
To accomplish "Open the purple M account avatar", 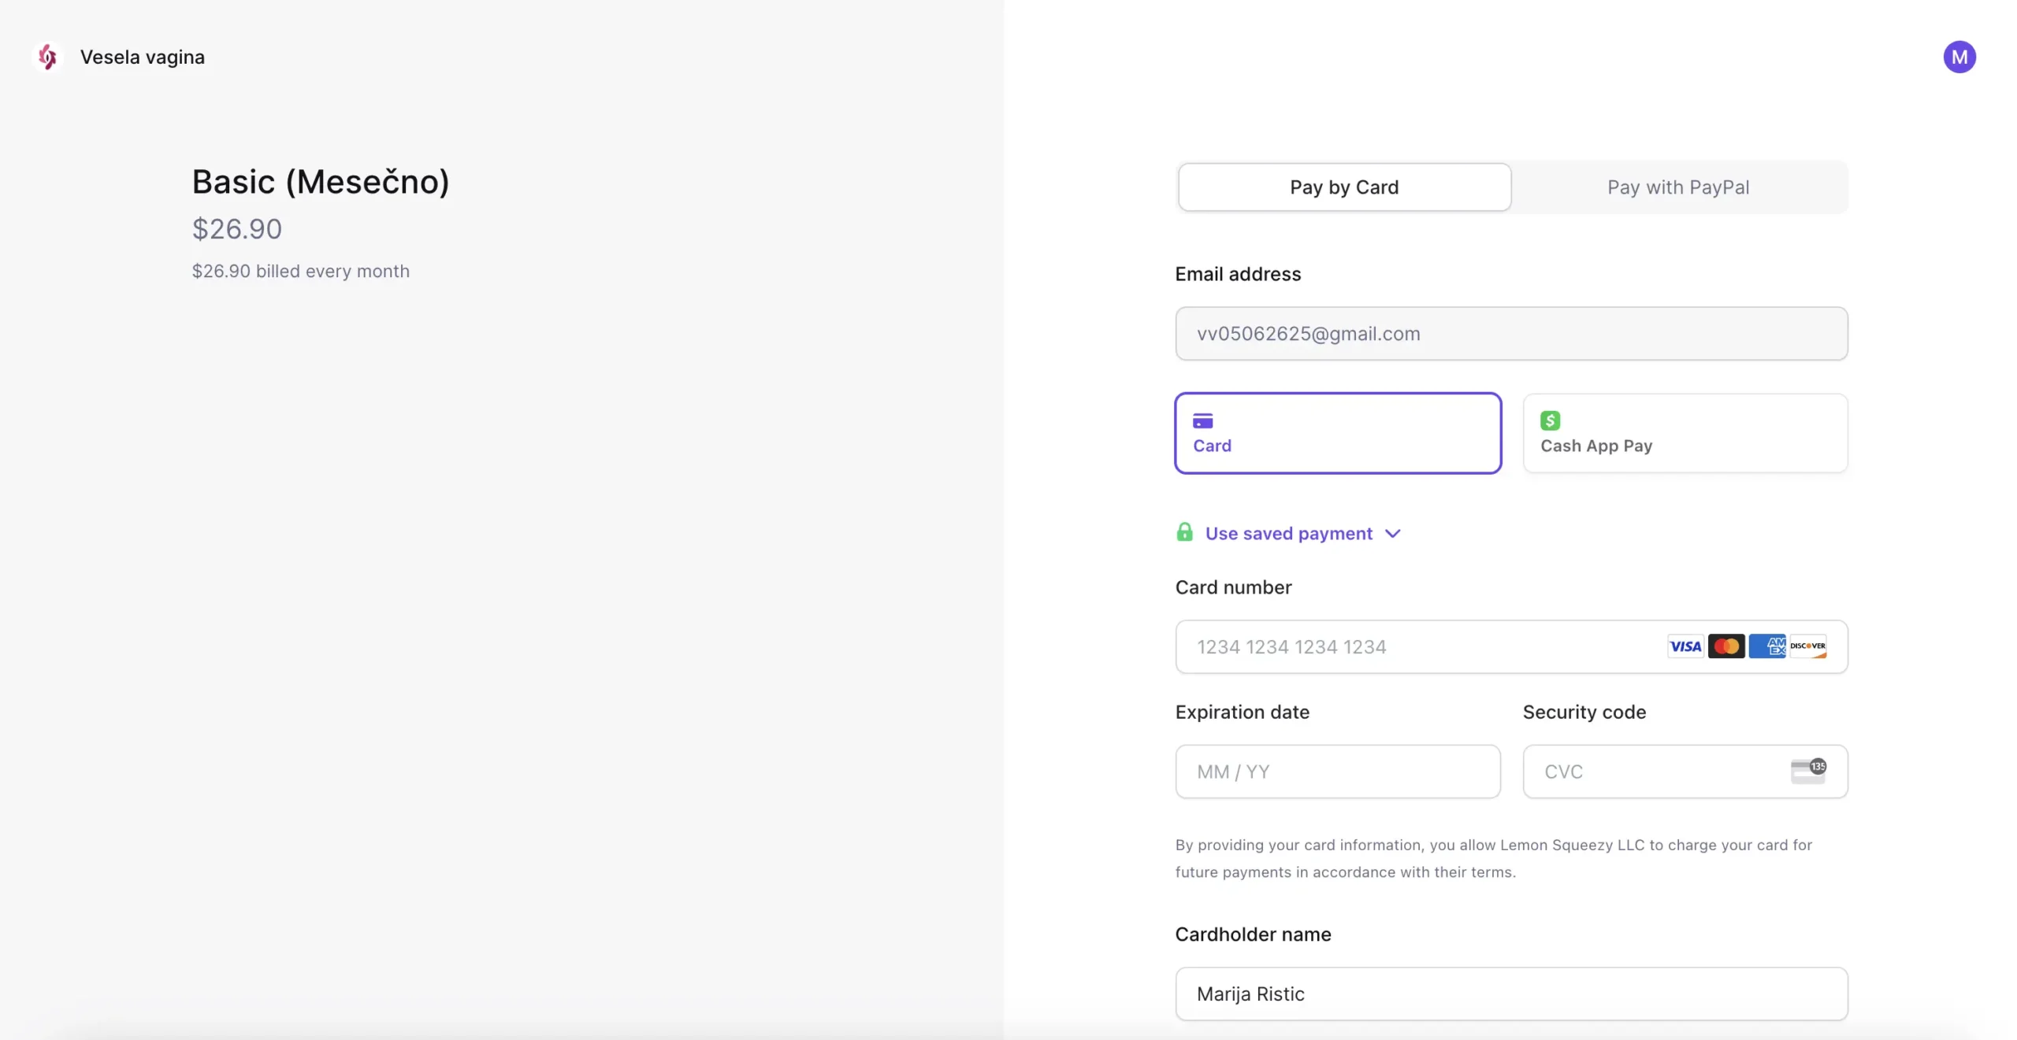I will click(x=1959, y=57).
